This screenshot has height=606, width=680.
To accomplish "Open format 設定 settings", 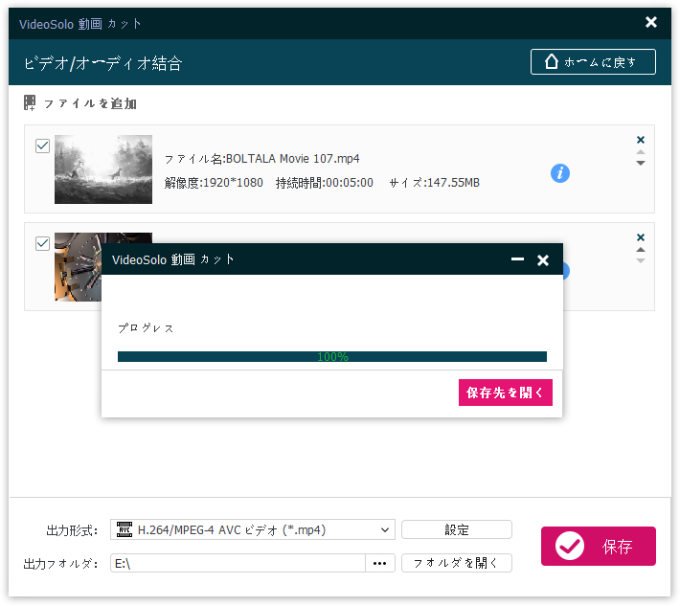I will coord(457,529).
